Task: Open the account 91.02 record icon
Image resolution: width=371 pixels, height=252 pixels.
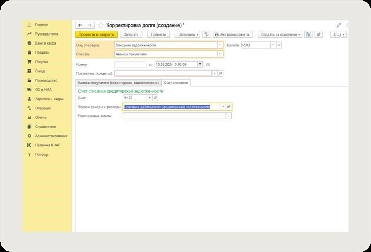Action: pyautogui.click(x=155, y=98)
